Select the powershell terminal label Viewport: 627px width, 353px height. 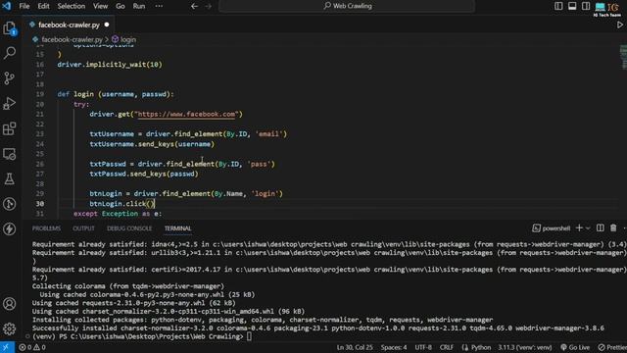pyautogui.click(x=551, y=228)
